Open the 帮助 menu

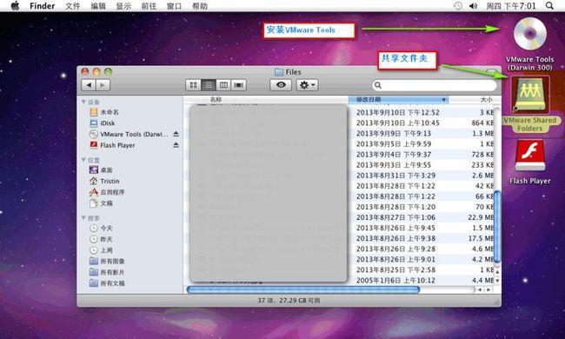tap(200, 6)
